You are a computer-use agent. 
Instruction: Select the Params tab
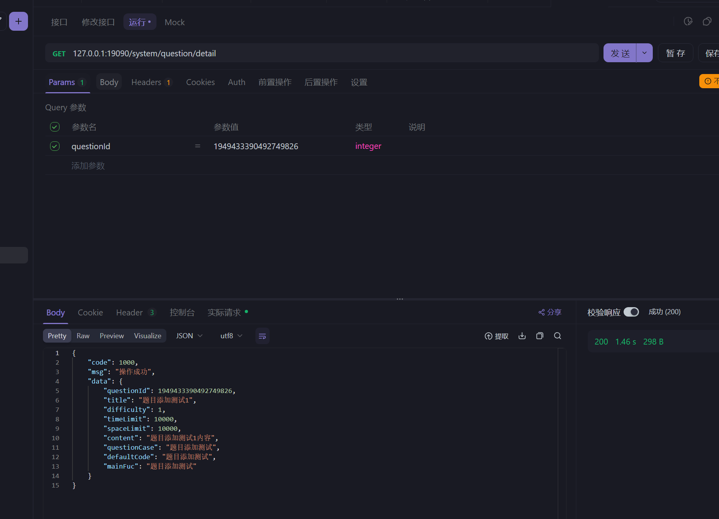67,82
